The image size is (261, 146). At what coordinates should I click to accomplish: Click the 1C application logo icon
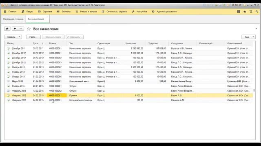click(x=3, y=5)
